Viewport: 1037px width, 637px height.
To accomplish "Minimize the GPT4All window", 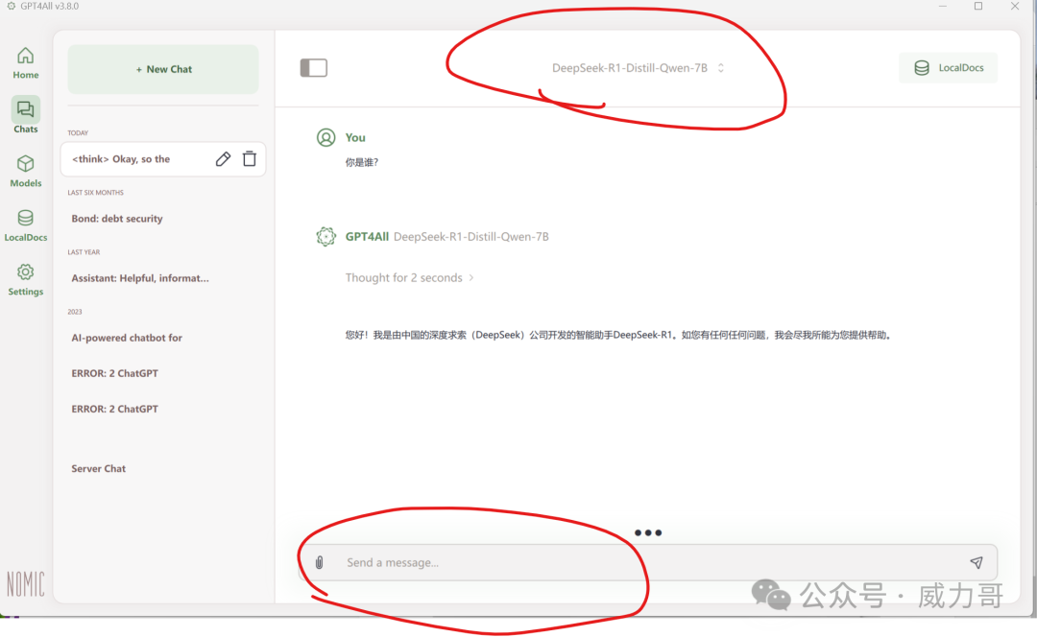I will 943,6.
